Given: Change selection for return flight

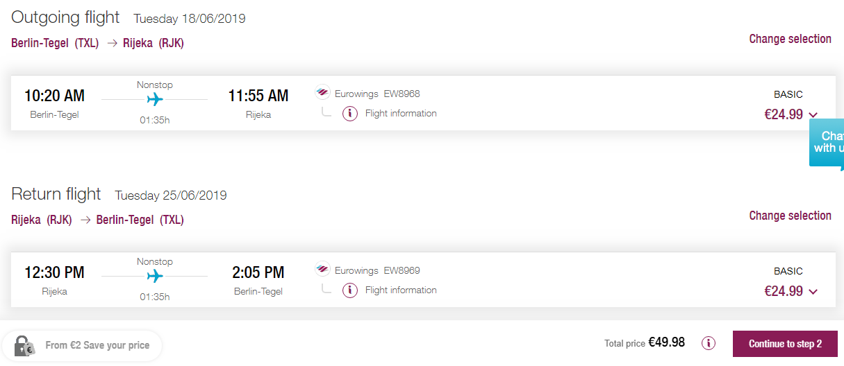Looking at the screenshot, I should tap(790, 216).
